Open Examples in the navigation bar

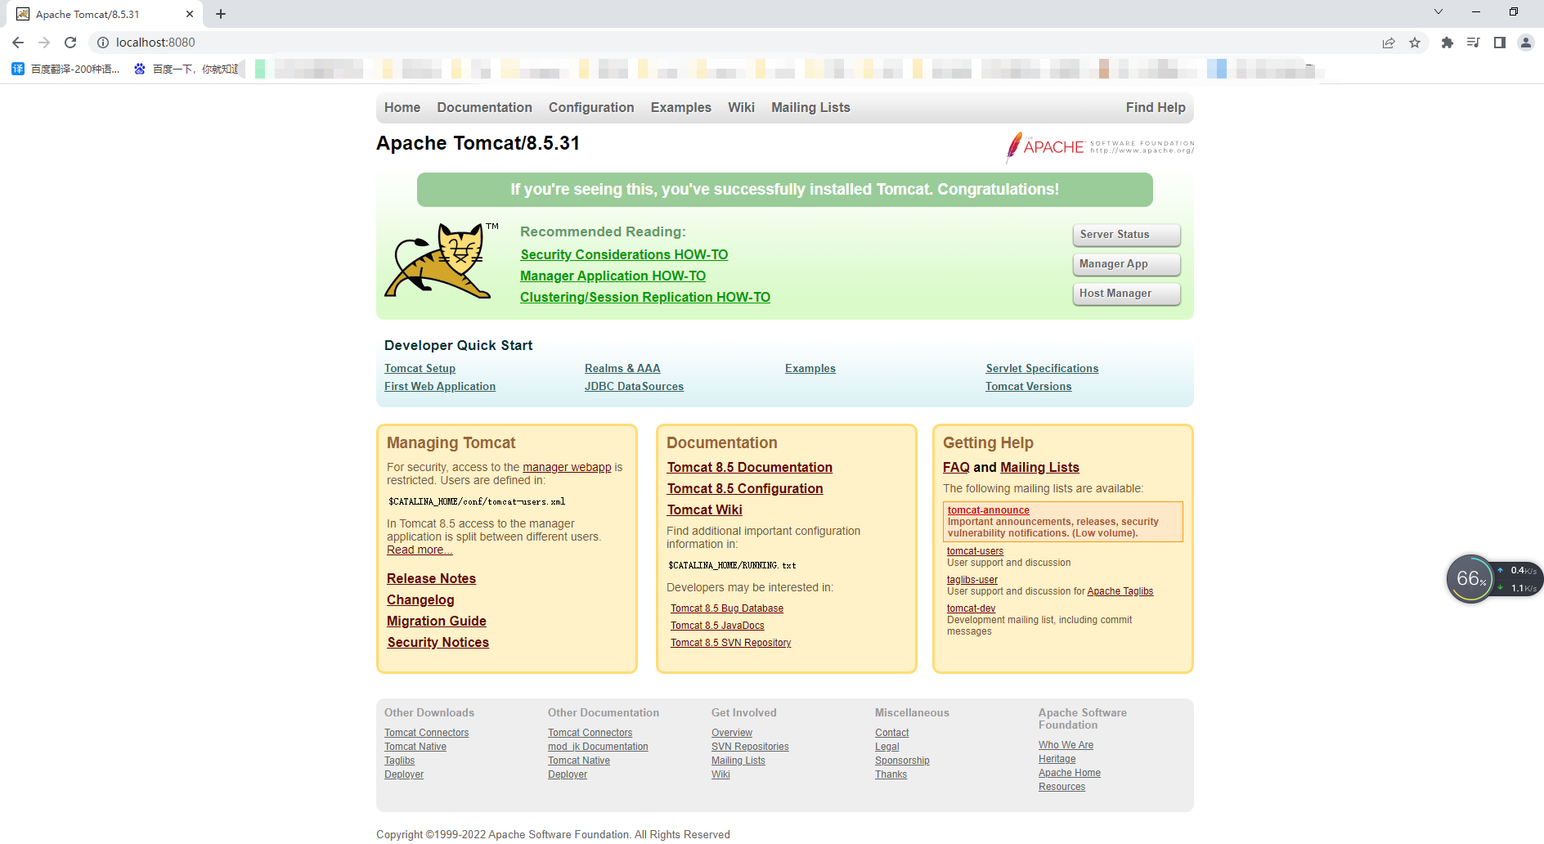click(x=681, y=107)
